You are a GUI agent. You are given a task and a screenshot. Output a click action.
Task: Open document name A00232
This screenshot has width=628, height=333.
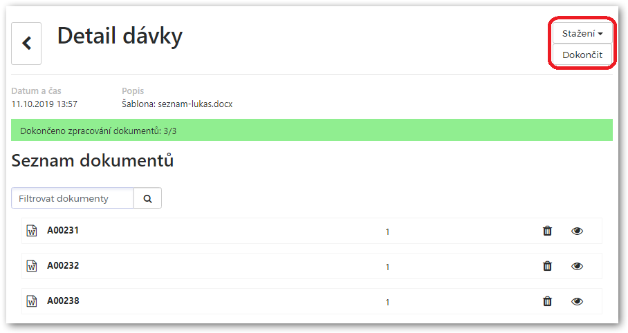click(63, 265)
